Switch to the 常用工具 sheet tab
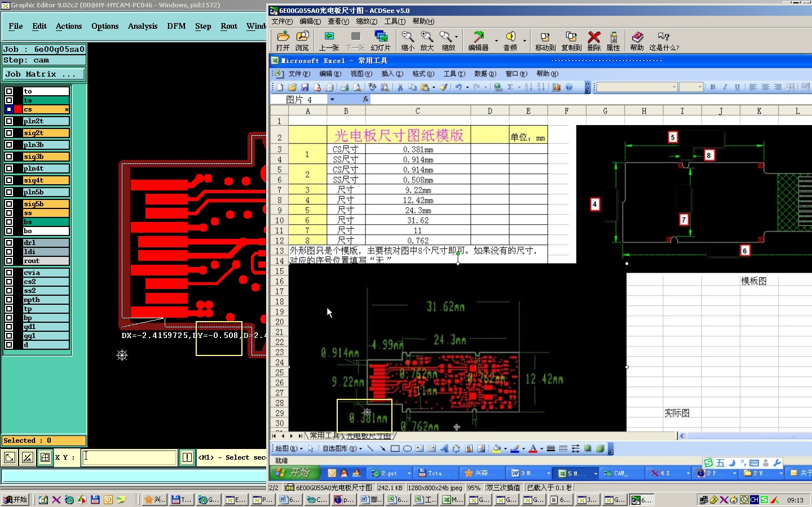 click(x=325, y=435)
